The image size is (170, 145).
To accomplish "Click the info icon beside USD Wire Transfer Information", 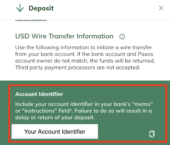I will click(x=122, y=37).
